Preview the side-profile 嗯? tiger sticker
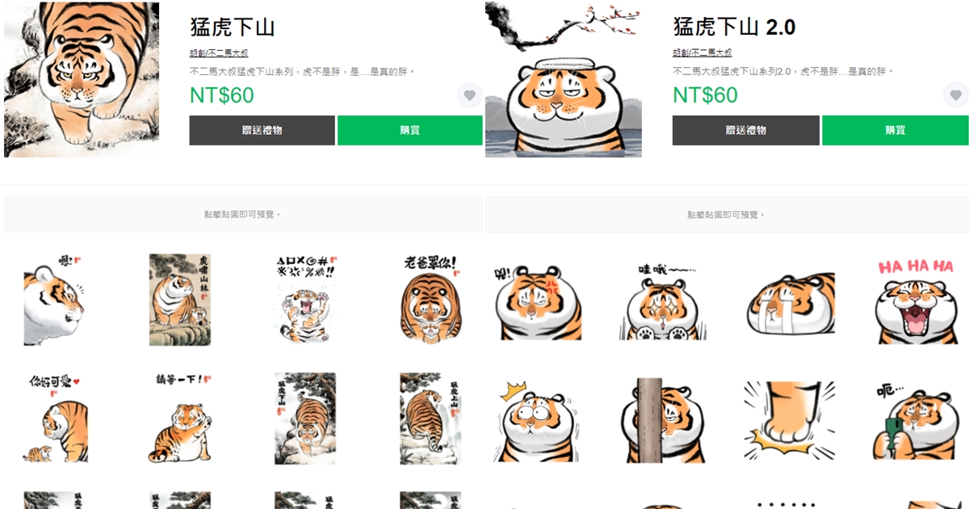This screenshot has width=969, height=509. click(x=54, y=299)
